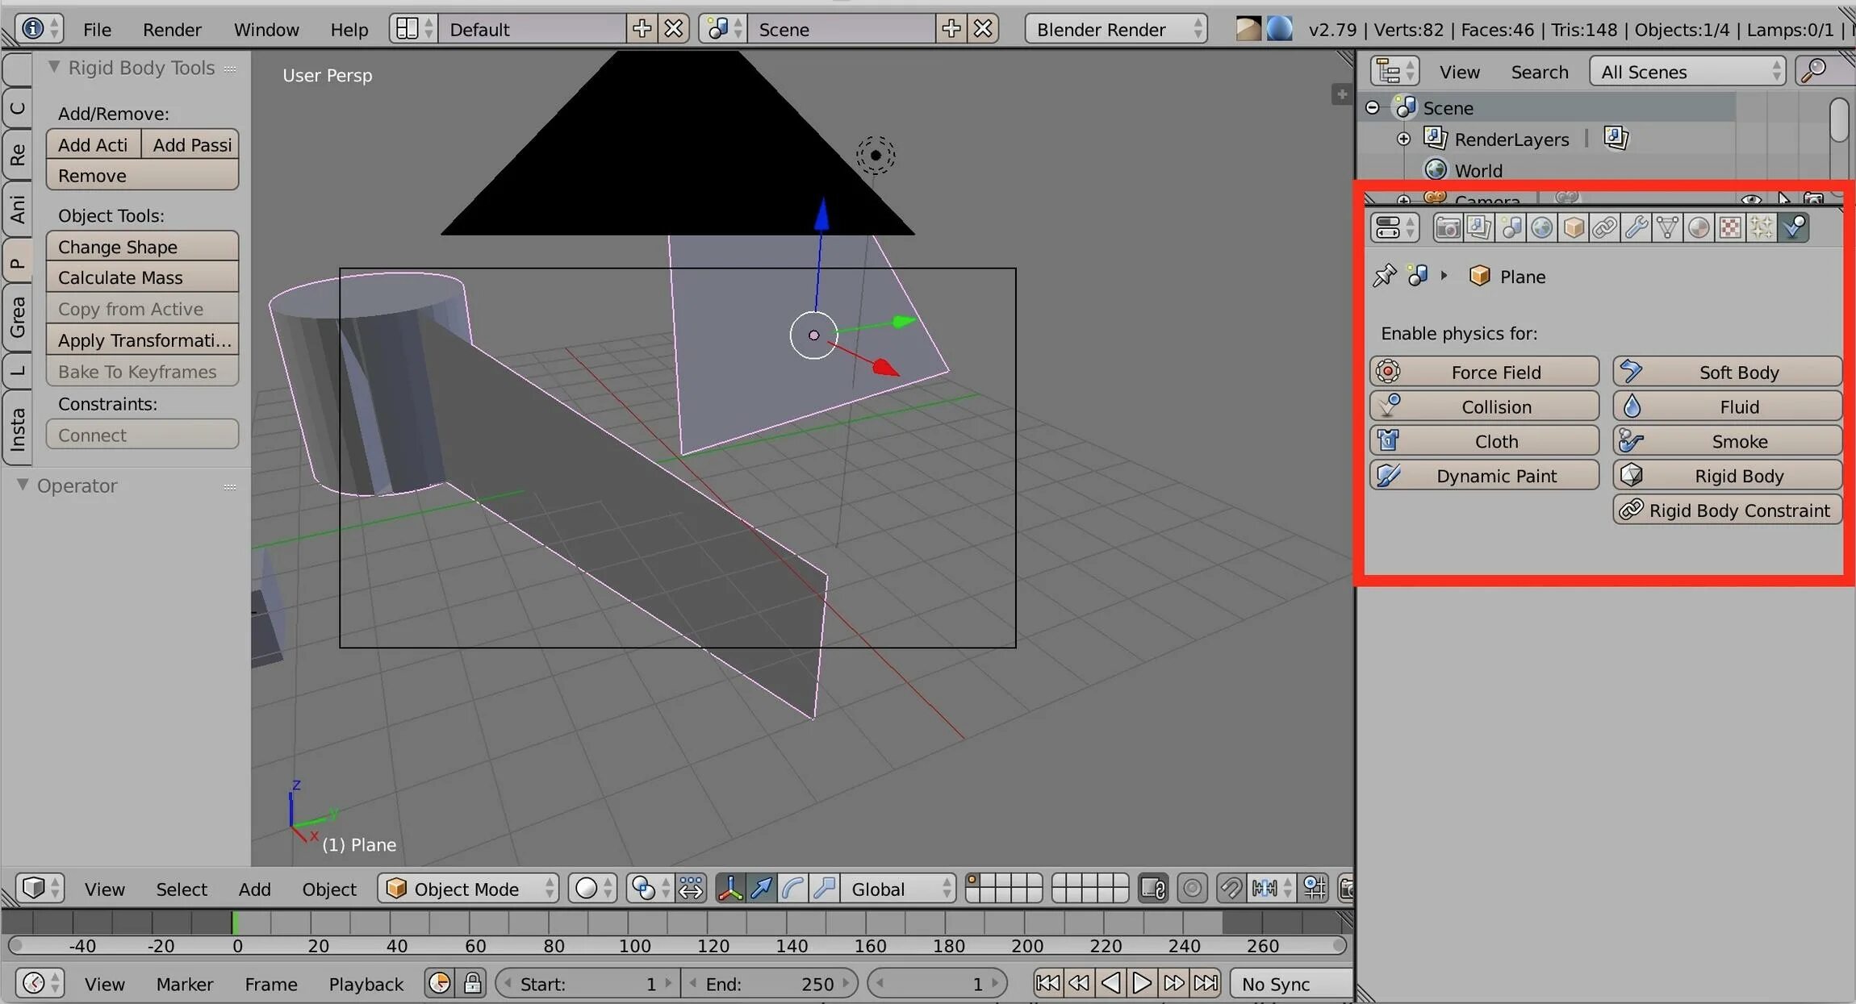This screenshot has height=1004, width=1856.
Task: Open the Object Mode dropdown
Action: [468, 889]
